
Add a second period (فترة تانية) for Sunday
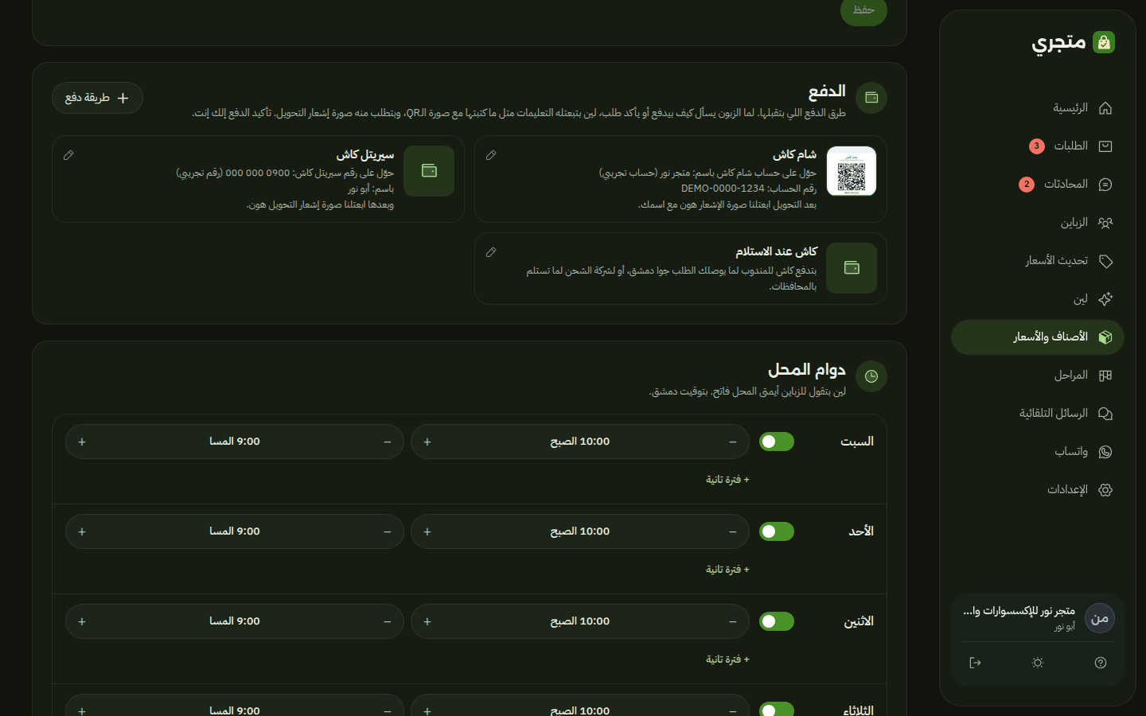click(x=727, y=570)
